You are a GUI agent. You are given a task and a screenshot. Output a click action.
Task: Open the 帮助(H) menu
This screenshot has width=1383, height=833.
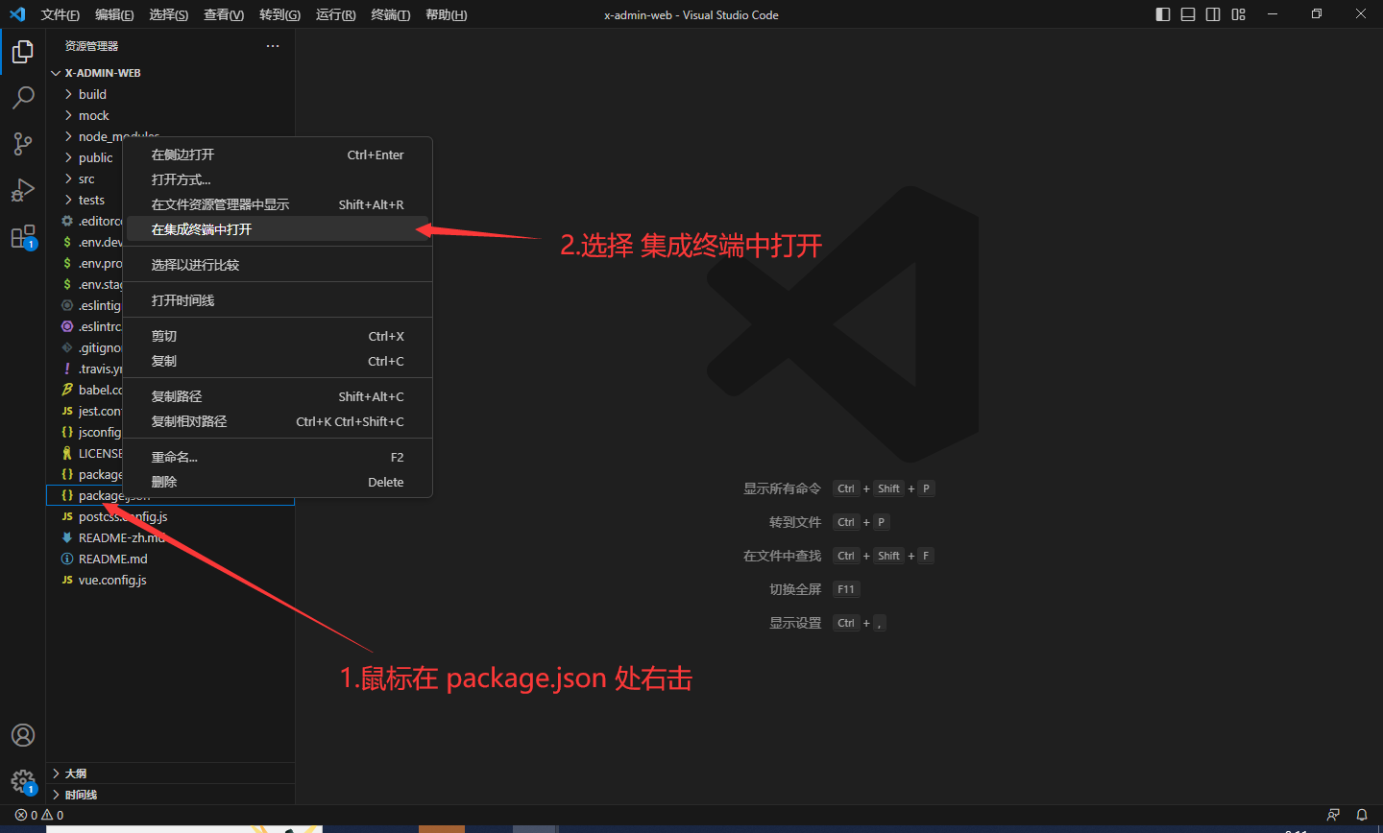coord(446,14)
